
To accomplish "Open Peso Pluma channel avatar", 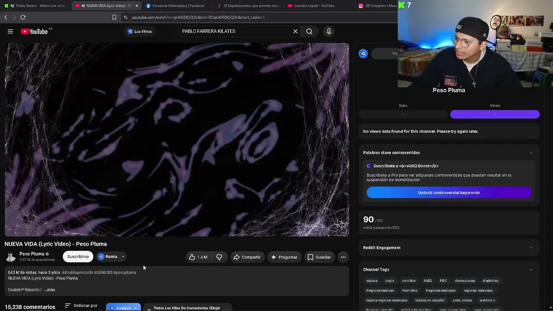I will click(x=10, y=257).
